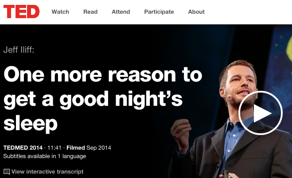Click the 11:41 talk duration

[x=55, y=148]
